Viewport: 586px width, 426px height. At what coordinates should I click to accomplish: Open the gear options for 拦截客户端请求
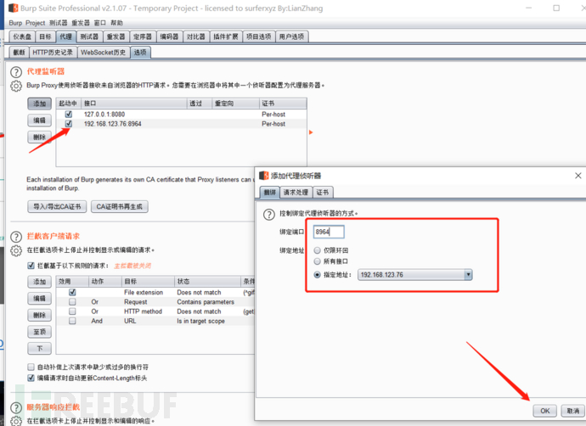pos(16,250)
